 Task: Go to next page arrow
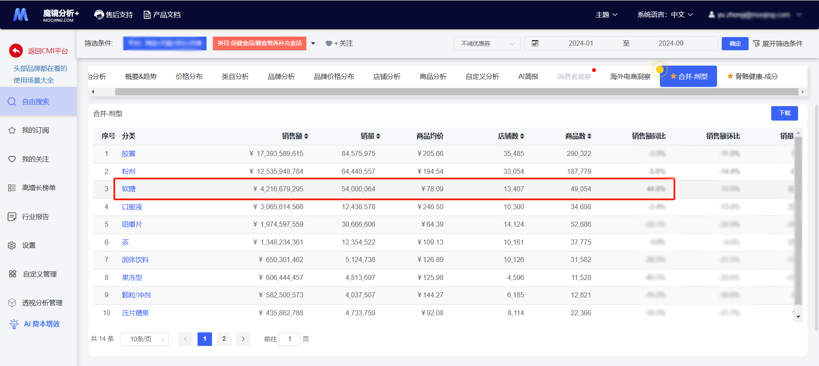coord(243,339)
